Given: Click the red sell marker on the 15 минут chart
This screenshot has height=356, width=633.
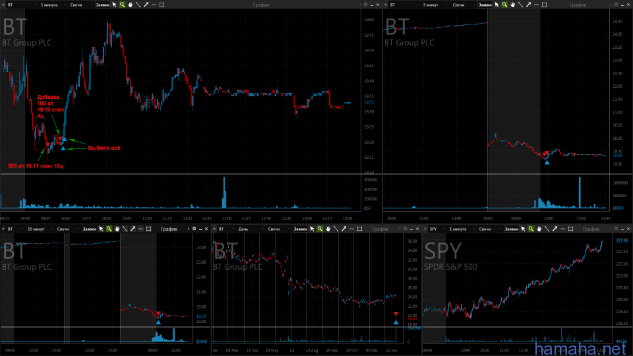Looking at the screenshot, I should tap(158, 314).
